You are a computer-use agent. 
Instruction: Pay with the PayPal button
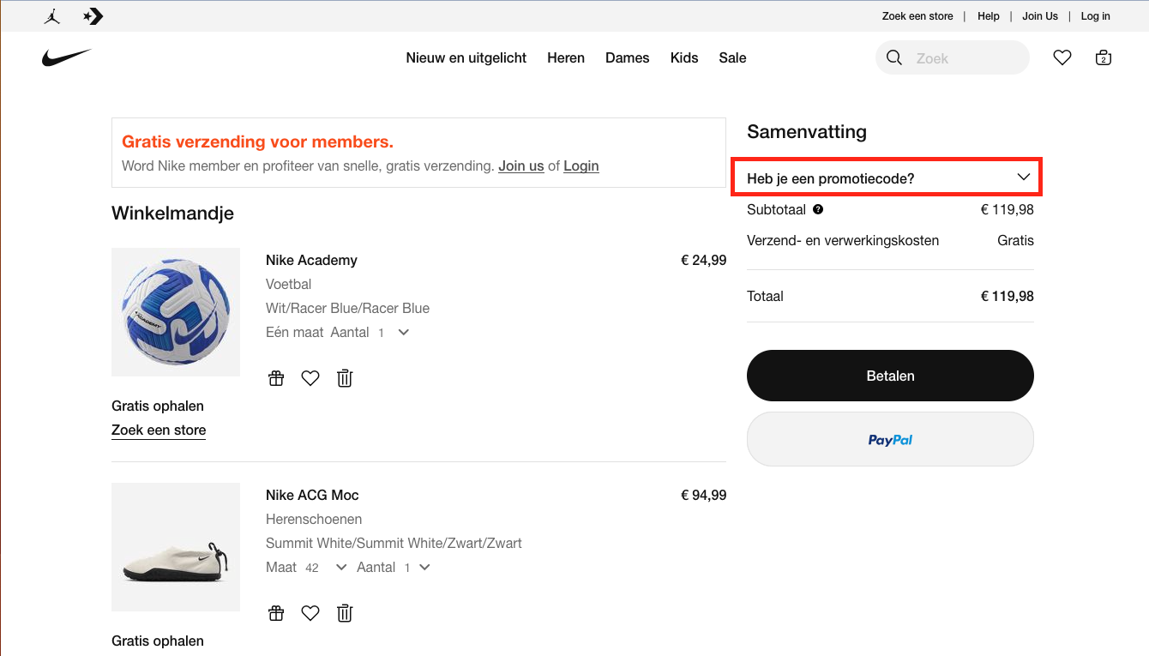[890, 439]
